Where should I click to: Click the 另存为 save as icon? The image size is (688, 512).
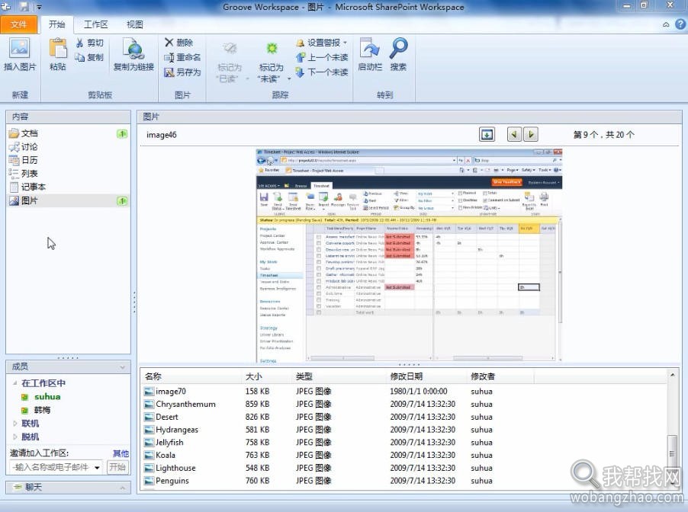(169, 72)
